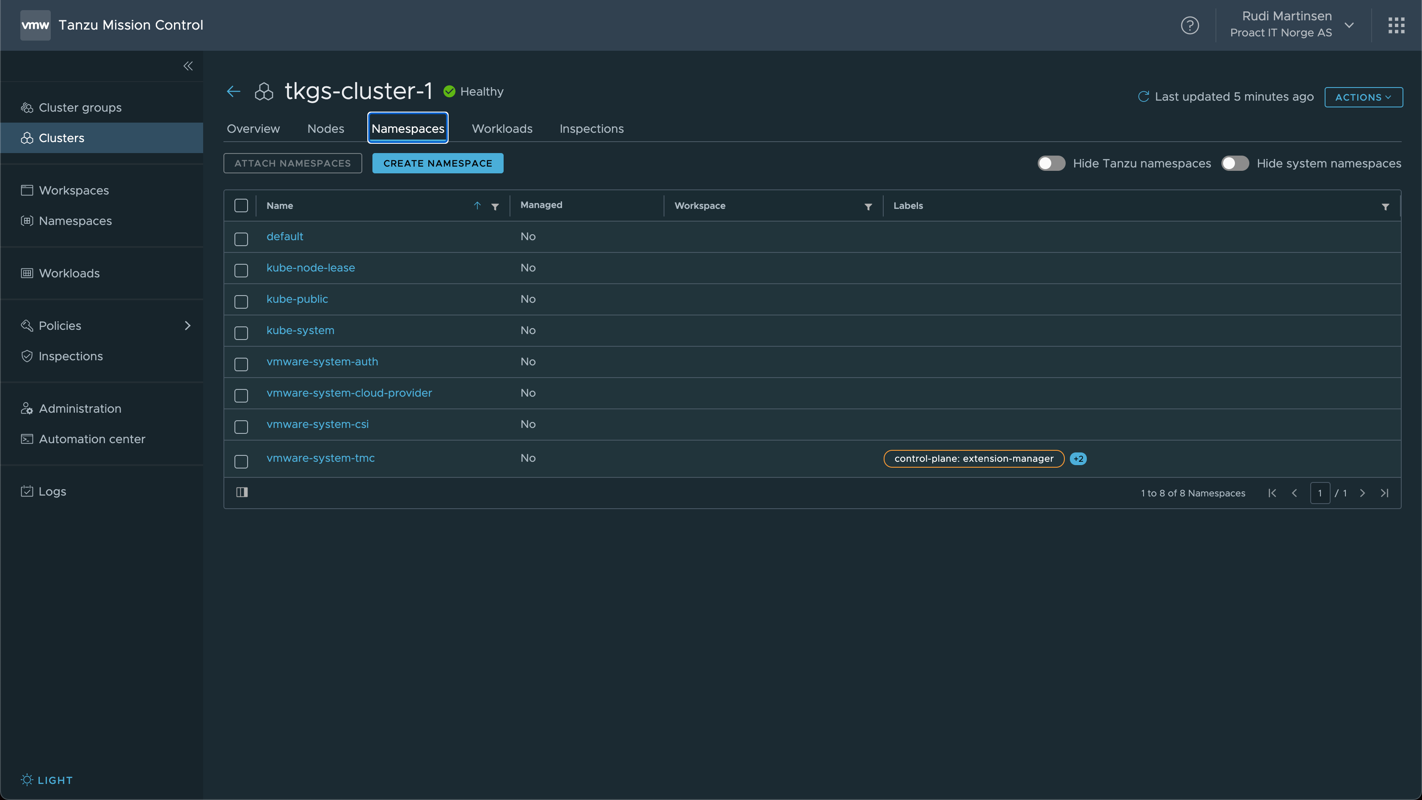1422x800 pixels.
Task: Open Administration in the sidebar
Action: pos(102,408)
